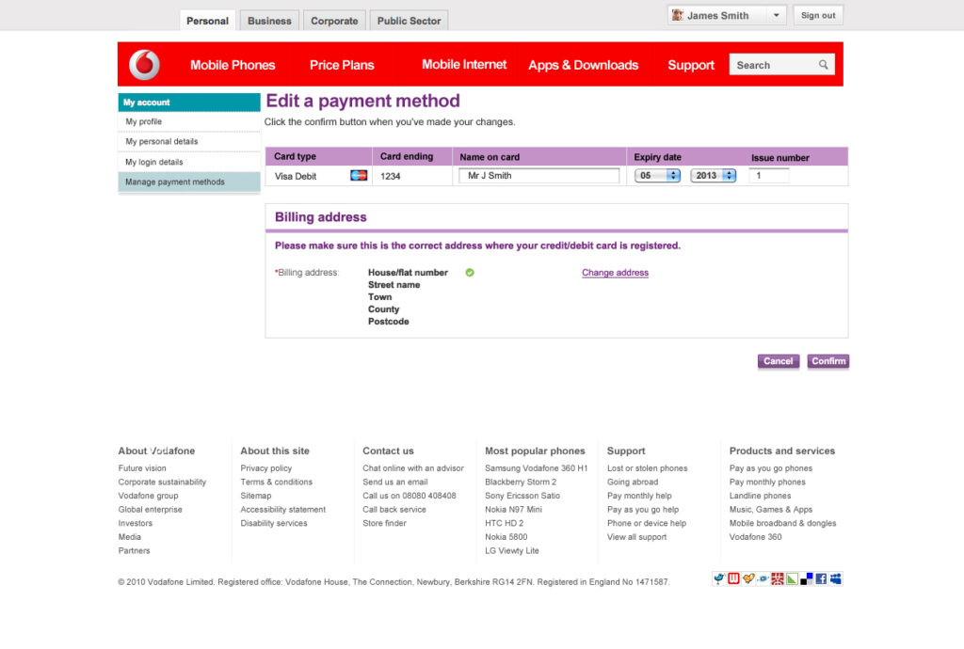Image resolution: width=964 pixels, height=649 pixels.
Task: Click the card brand logo icon
Action: [358, 176]
